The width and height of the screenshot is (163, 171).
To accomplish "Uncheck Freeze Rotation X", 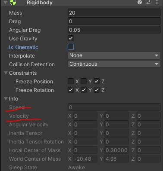I will [71, 90].
